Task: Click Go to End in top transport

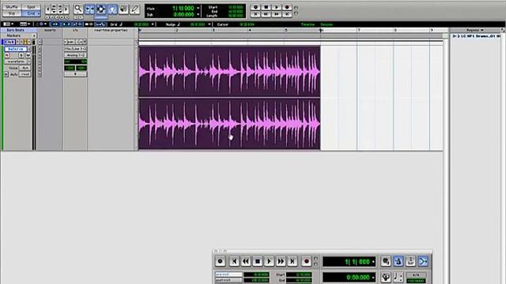Action: coord(287,14)
